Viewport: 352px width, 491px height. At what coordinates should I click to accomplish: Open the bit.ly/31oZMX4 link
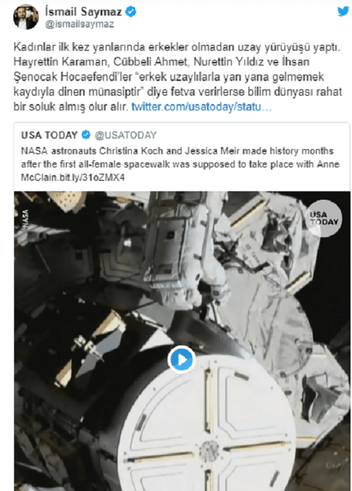pos(87,177)
